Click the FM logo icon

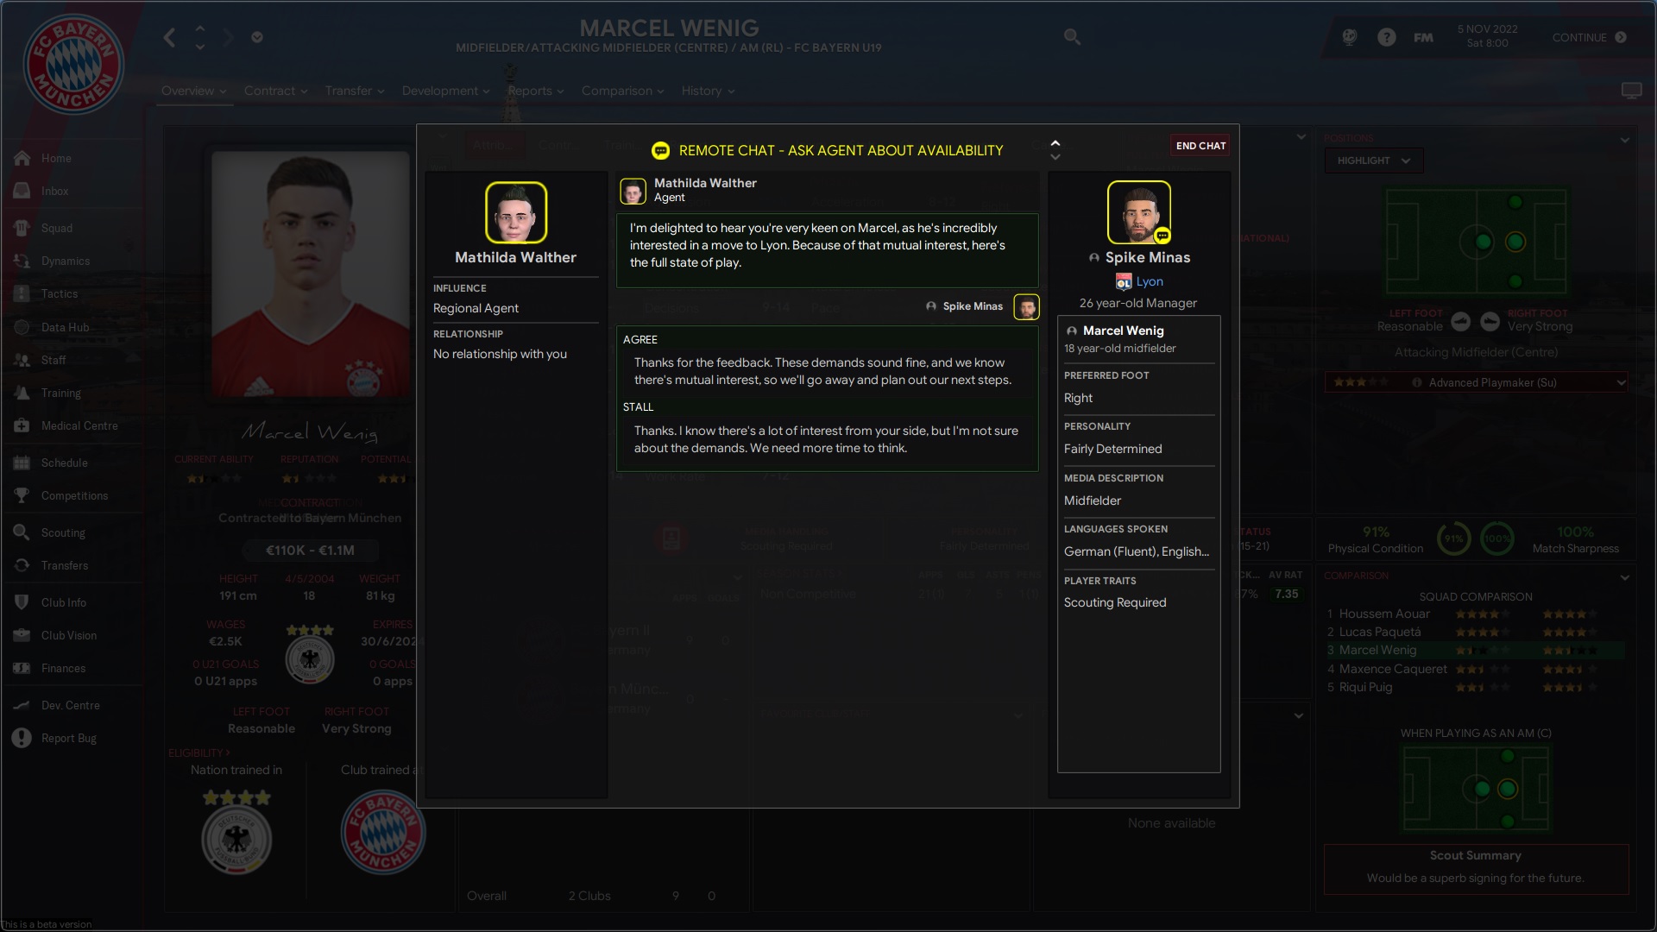(x=1423, y=37)
